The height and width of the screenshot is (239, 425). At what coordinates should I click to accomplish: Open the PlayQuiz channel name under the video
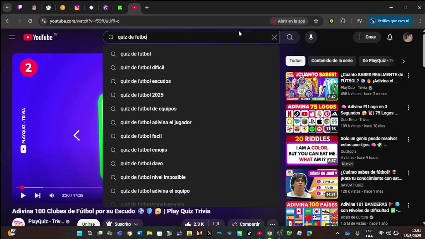[x=46, y=222]
